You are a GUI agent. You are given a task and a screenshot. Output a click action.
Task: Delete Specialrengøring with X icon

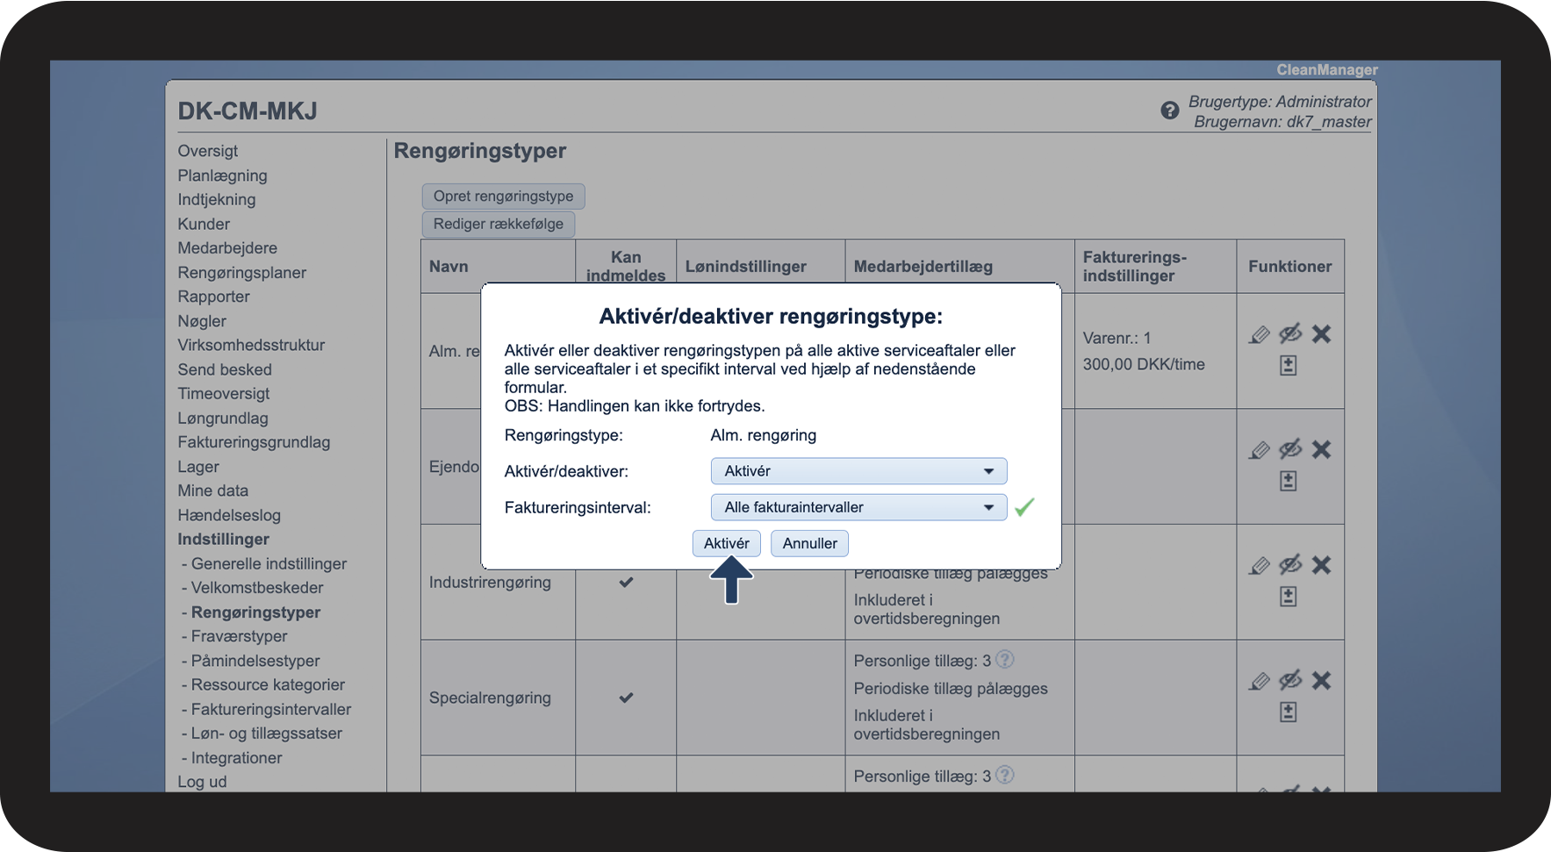pos(1321,681)
